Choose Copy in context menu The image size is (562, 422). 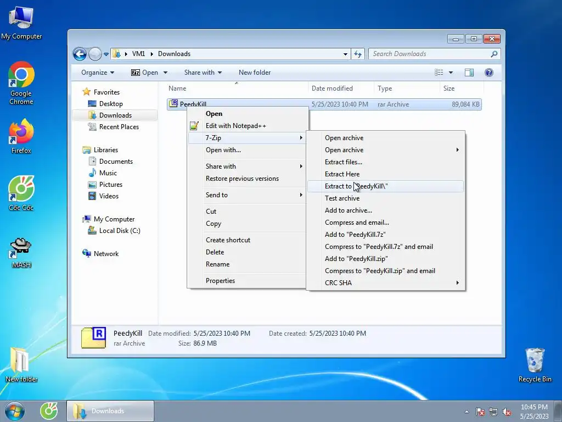click(248, 224)
